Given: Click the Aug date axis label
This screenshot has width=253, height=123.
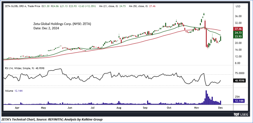Looking at the screenshot, I should click(x=119, y=108).
